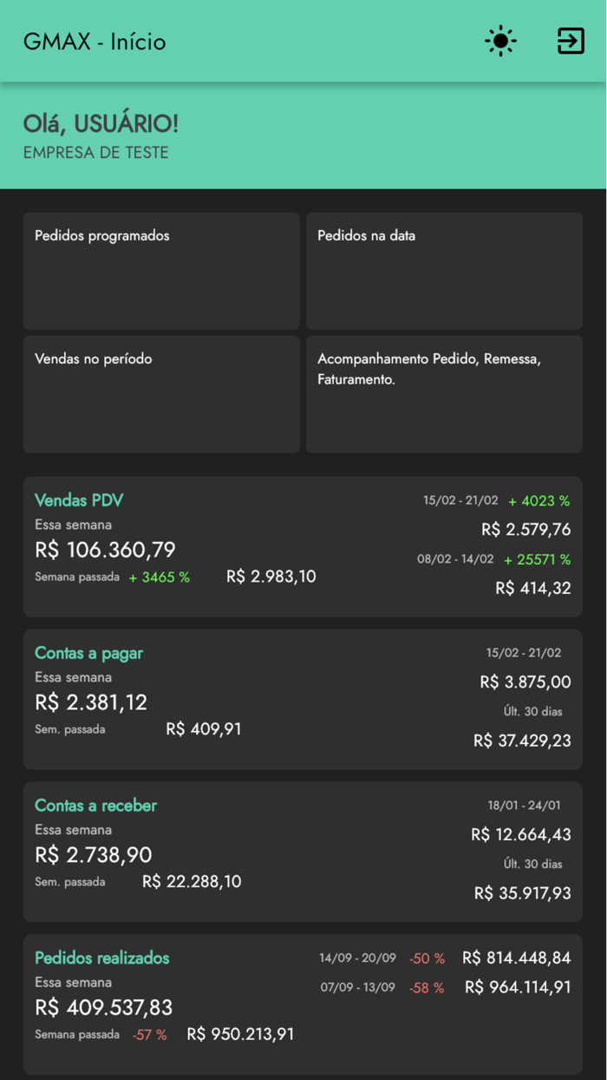
Task: Tap the + 4023 % growth indicator
Action: click(x=538, y=501)
